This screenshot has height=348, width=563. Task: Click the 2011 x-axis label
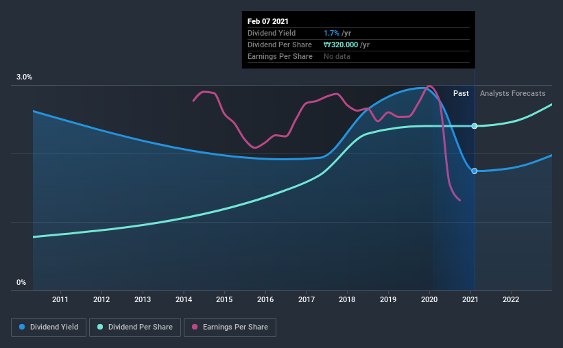[x=60, y=299]
